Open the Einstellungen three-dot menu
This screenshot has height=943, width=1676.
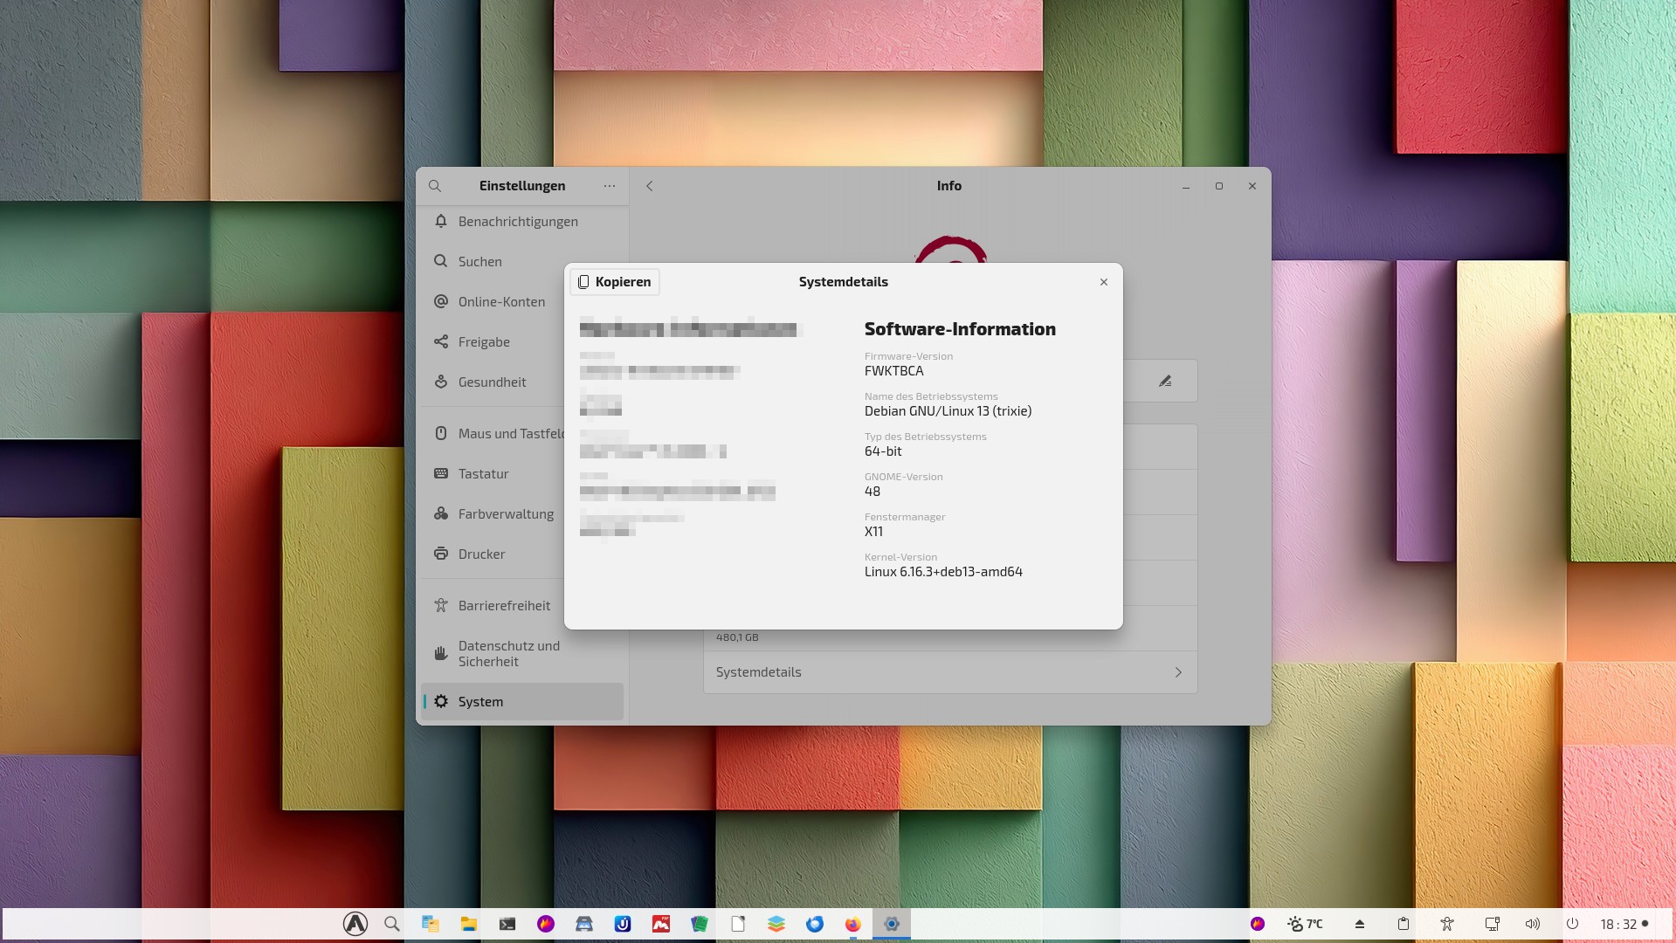610,186
